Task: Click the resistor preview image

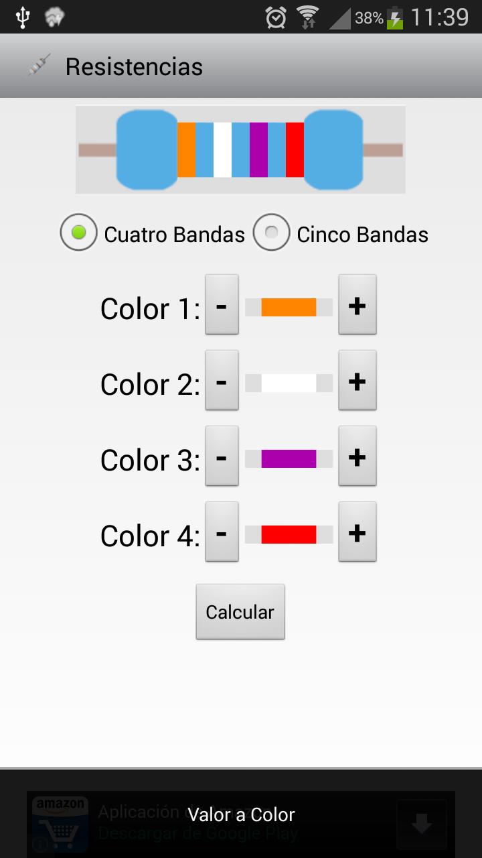Action: (x=240, y=149)
